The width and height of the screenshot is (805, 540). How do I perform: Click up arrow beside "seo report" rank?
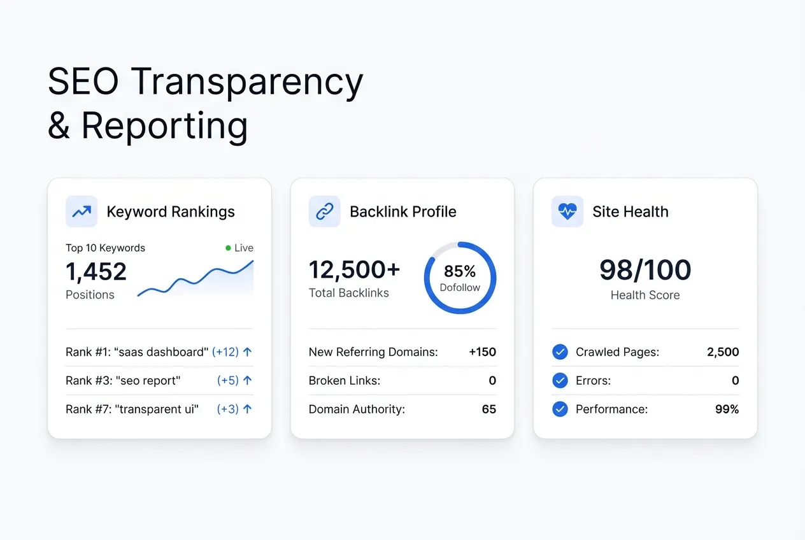[x=248, y=381]
